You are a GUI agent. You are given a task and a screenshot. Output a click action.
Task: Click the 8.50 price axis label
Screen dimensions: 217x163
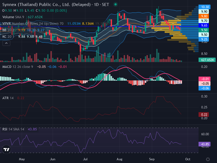tap(204, 54)
